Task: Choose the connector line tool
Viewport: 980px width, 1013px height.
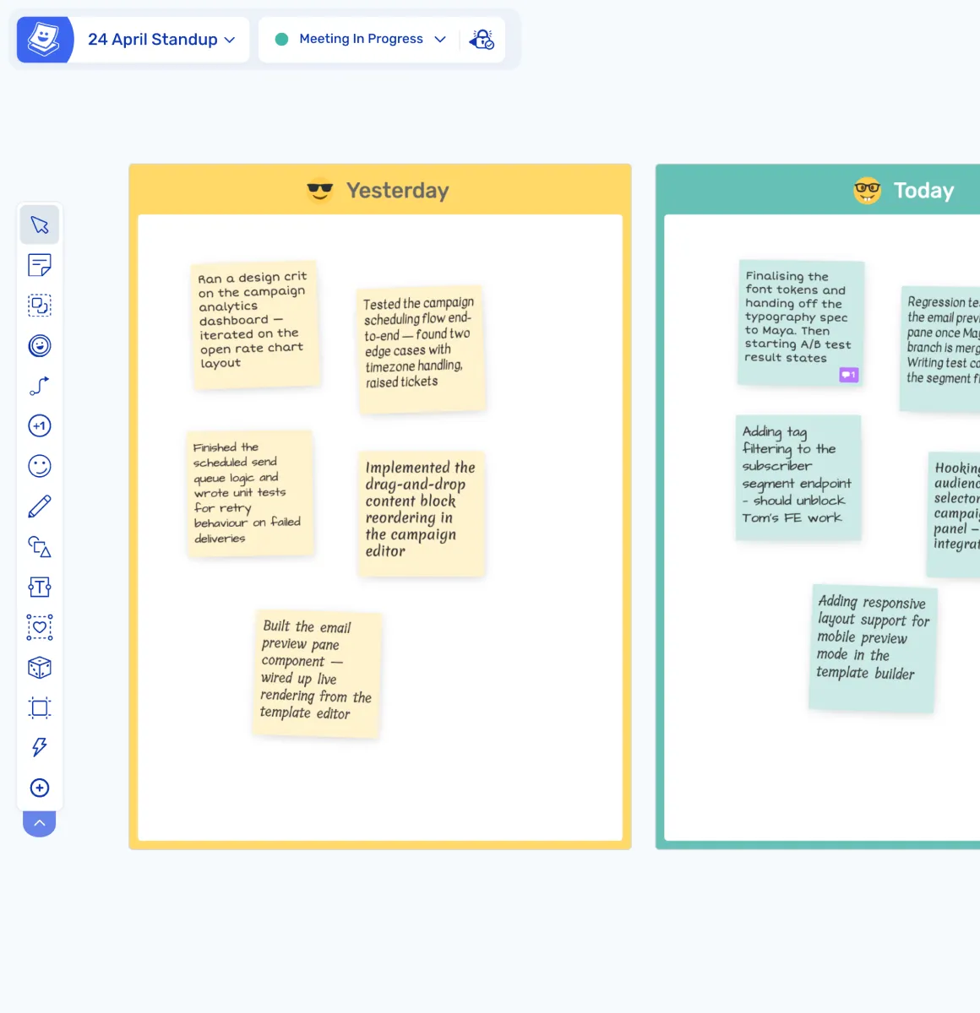Action: click(40, 386)
